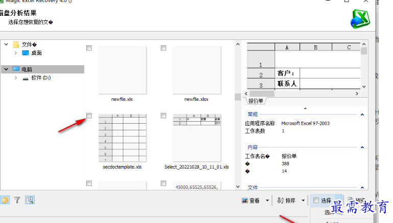Tick the checkbox for newfile.xlsx
Image resolution: width=393 pixels, height=223 pixels.
tap(163, 48)
